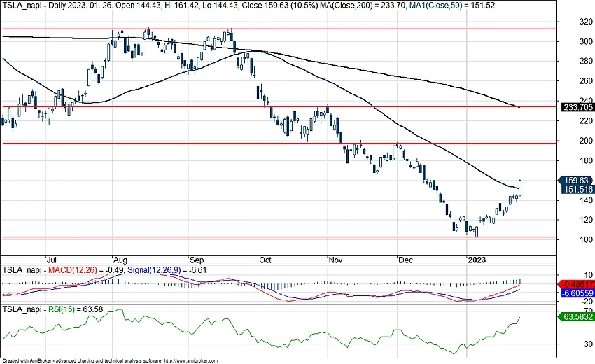The height and width of the screenshot is (364, 595).
Task: Click the 300 price axis value
Action: pyautogui.click(x=586, y=42)
